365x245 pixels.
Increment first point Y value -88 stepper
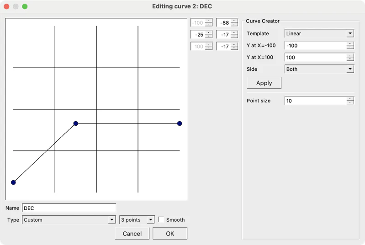(234, 21)
